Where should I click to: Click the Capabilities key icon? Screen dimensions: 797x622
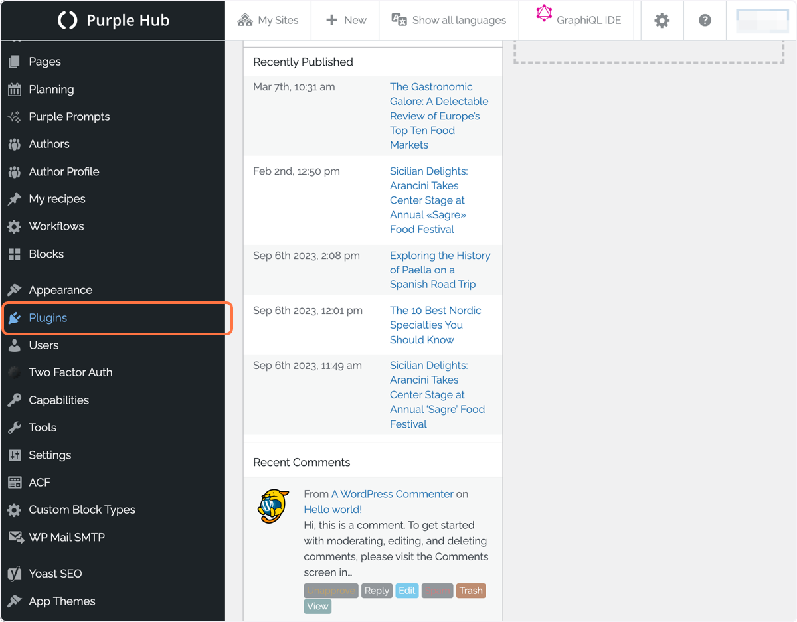pyautogui.click(x=14, y=400)
